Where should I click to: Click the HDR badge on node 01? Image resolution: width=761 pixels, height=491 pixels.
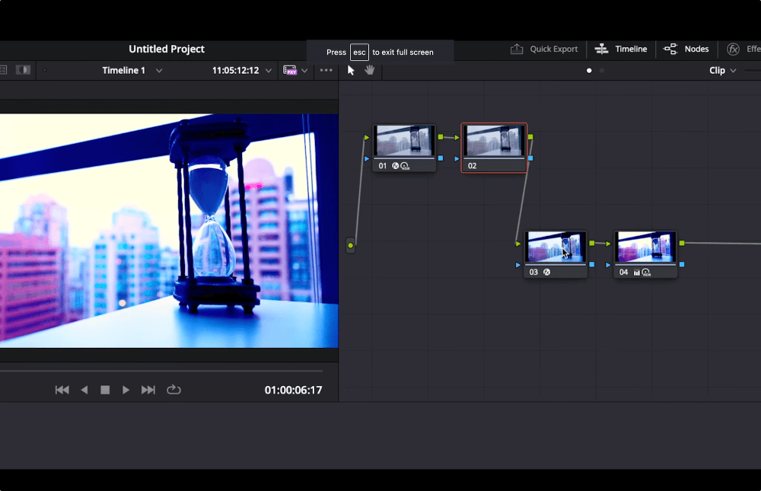tap(405, 166)
